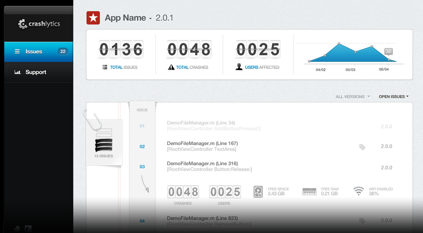Click the 0048 CRASHES detail counter
The width and height of the screenshot is (423, 233).
click(x=183, y=192)
